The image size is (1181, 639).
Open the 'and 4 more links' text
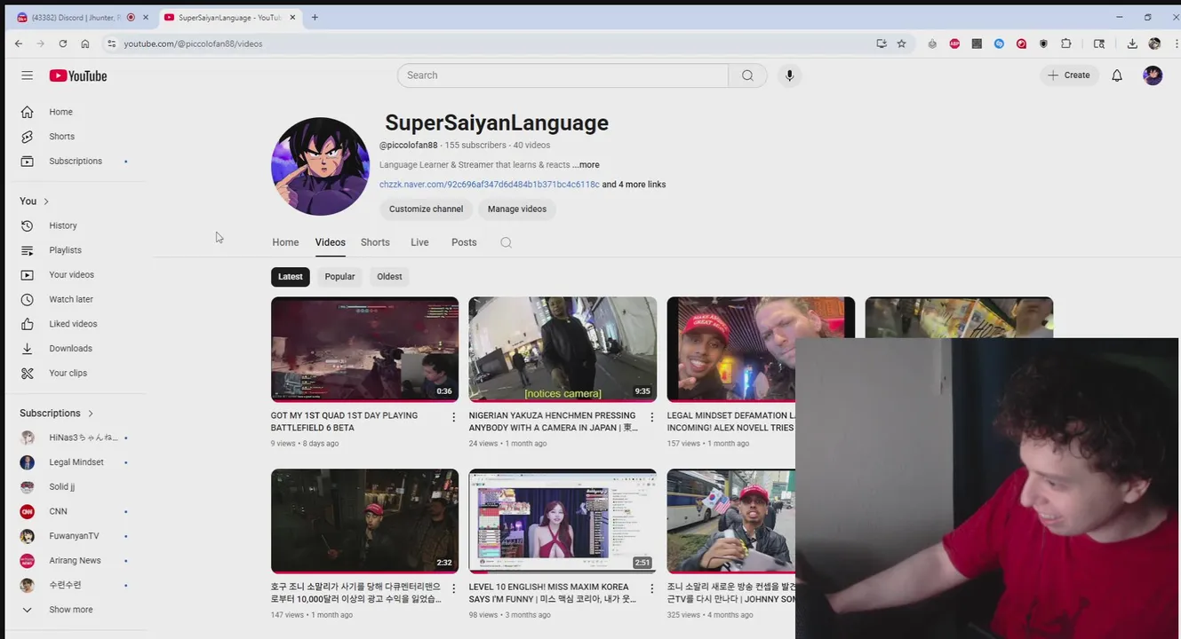coord(634,185)
